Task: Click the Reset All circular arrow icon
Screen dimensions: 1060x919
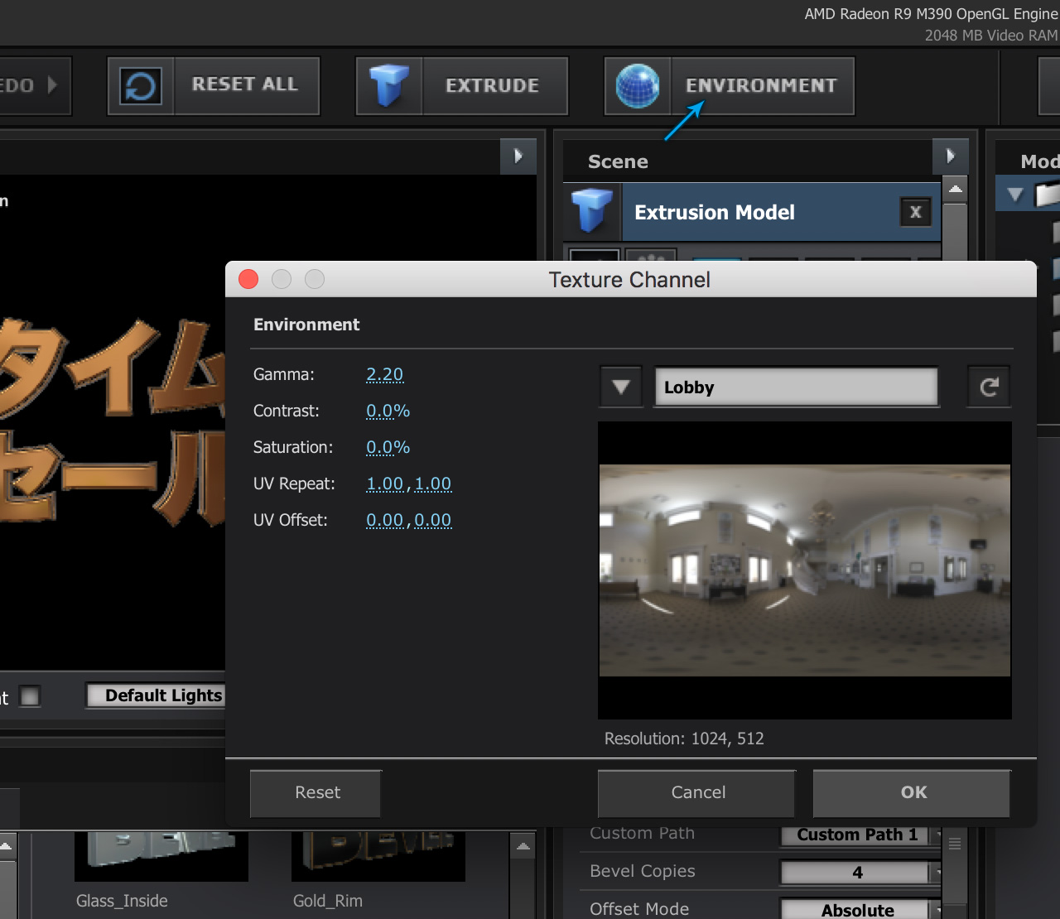Action: 140,86
